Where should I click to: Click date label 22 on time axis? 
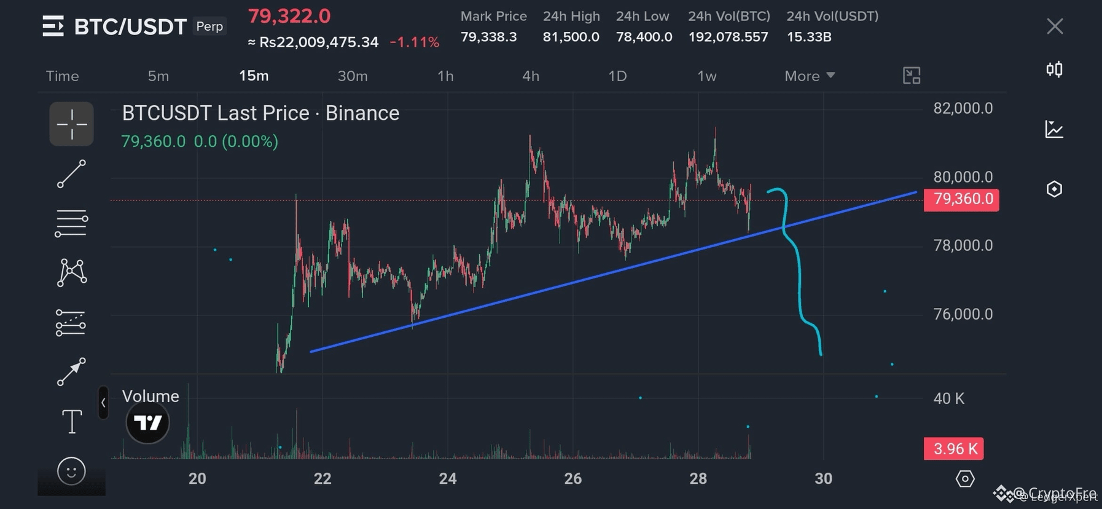click(322, 479)
